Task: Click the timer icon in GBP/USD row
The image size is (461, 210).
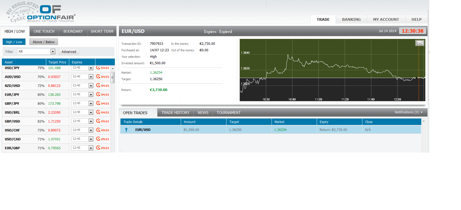Action: tap(98, 121)
